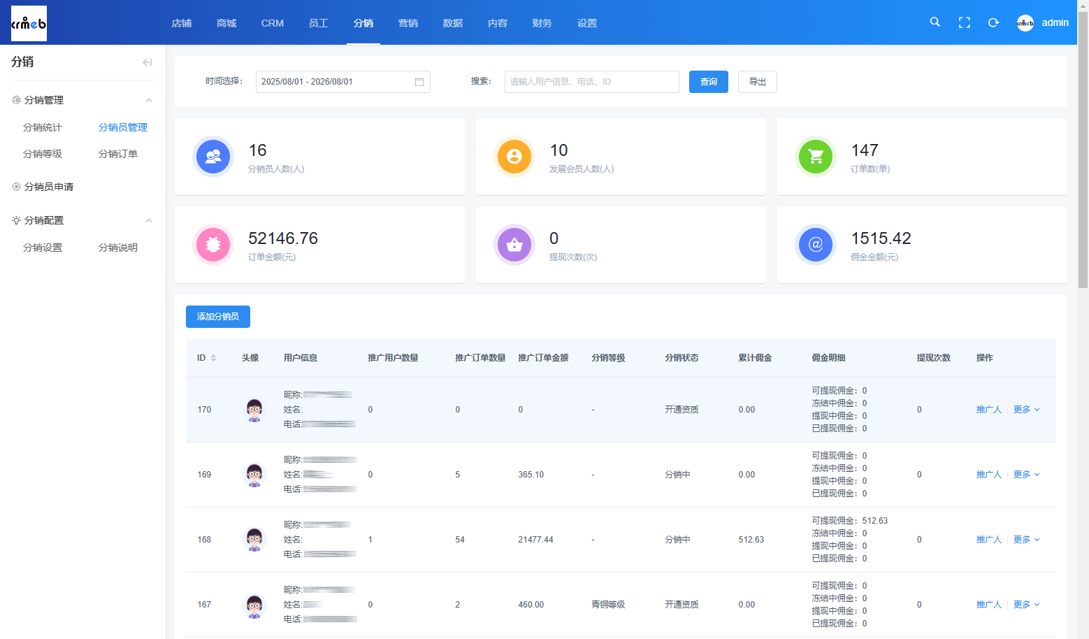Open 更多 dropdown for ID 168
This screenshot has height=639, width=1089.
click(x=1027, y=540)
